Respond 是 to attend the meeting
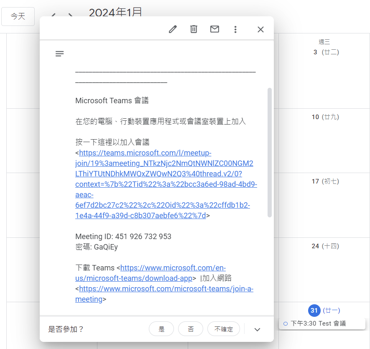Screen dimensions: 370x349 161,329
